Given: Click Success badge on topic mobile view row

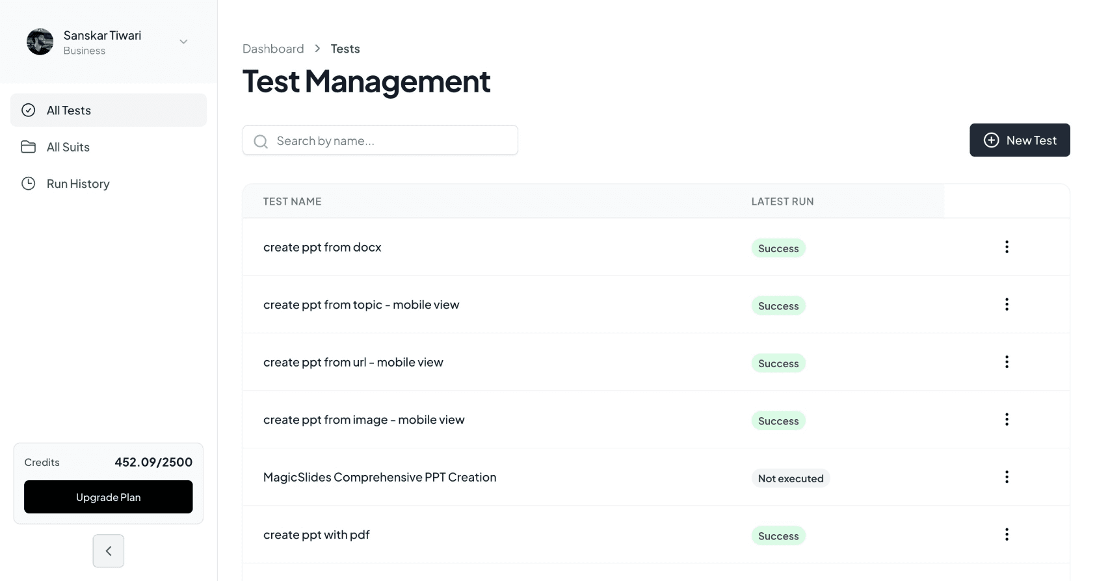Looking at the screenshot, I should (778, 306).
